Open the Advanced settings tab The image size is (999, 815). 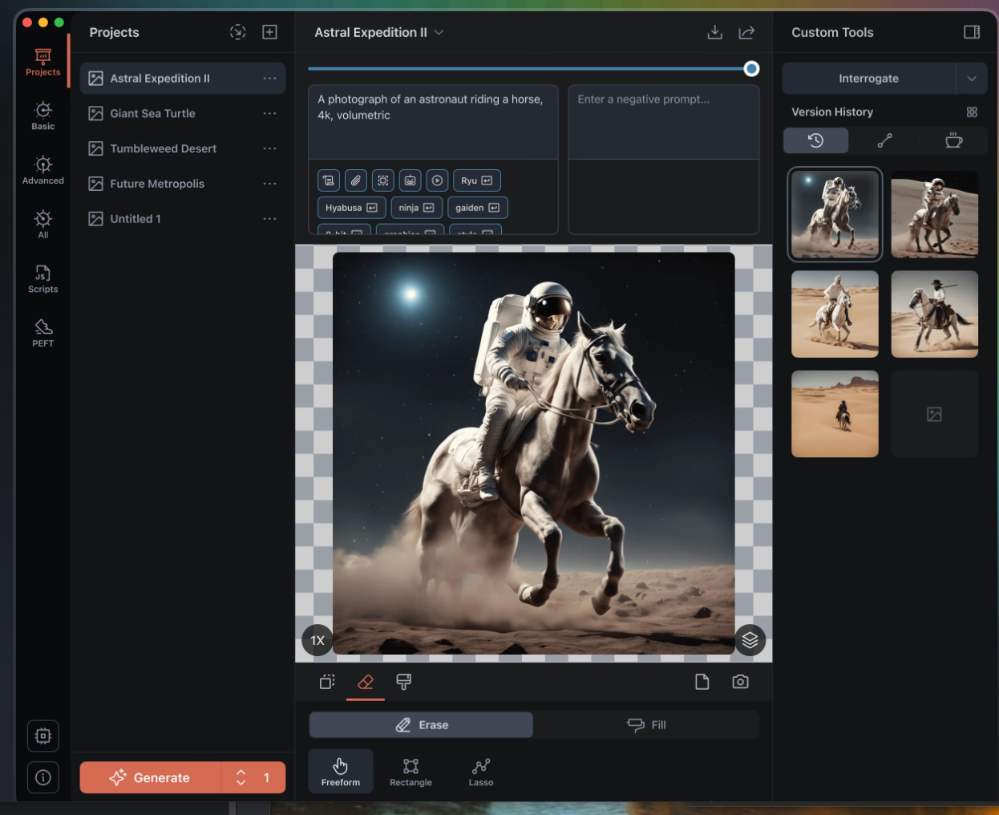coord(43,170)
